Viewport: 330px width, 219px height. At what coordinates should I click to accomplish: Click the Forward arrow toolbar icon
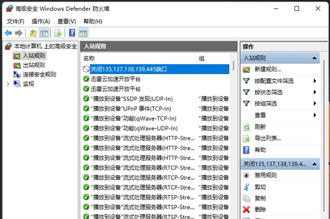pos(19,33)
